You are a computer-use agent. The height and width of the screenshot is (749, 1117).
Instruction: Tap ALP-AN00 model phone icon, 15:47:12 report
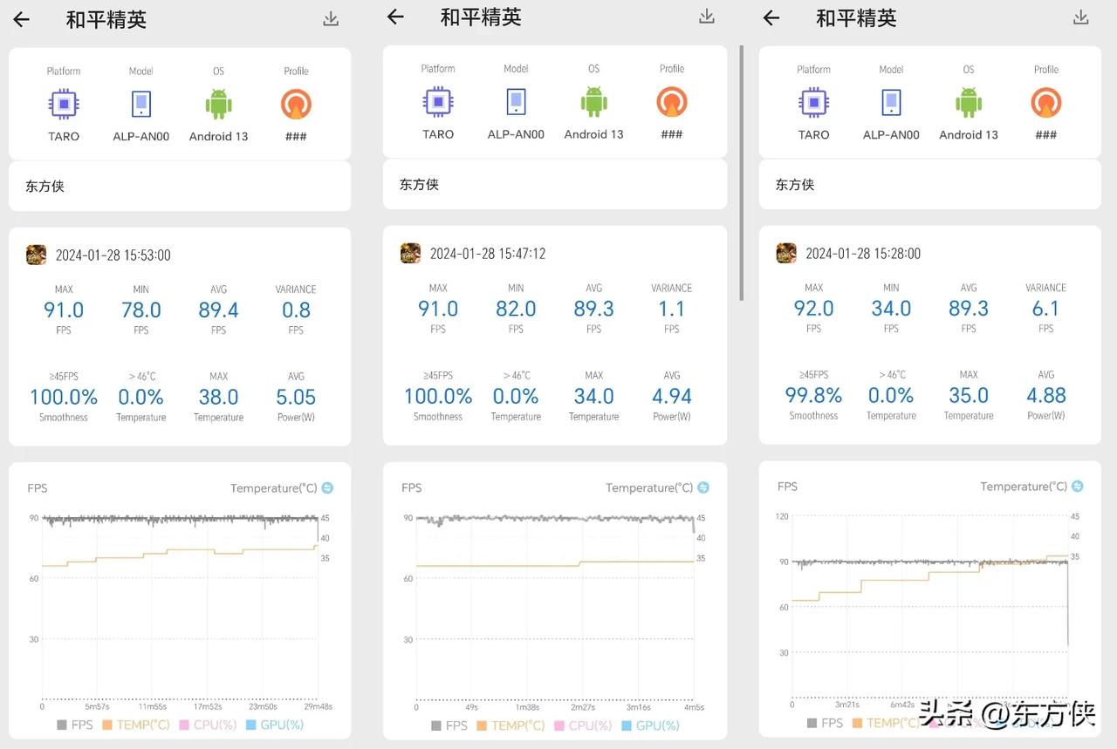(516, 102)
